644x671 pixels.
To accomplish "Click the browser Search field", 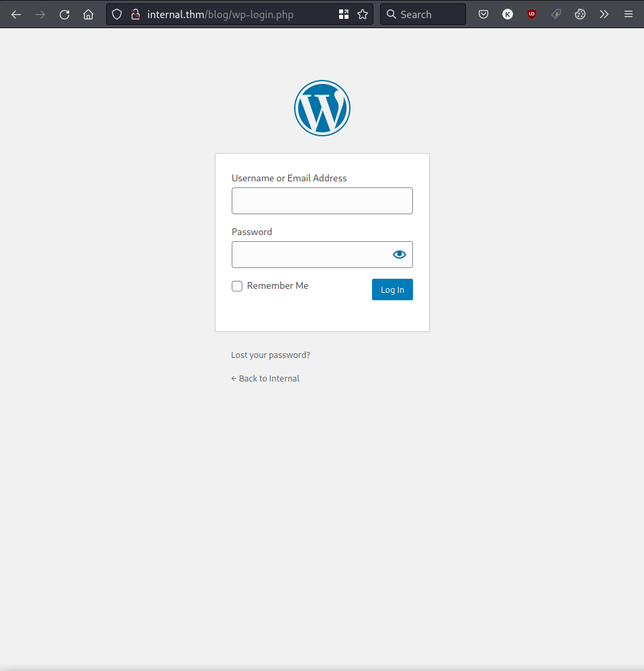I will point(423,15).
